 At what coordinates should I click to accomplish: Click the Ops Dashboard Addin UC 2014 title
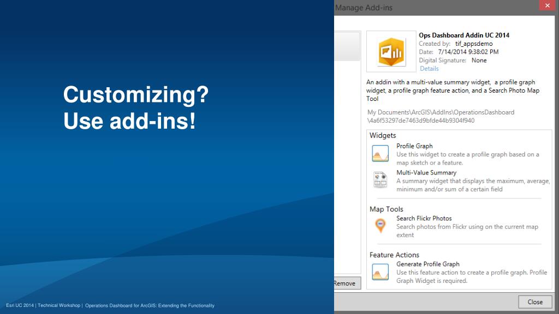[464, 35]
